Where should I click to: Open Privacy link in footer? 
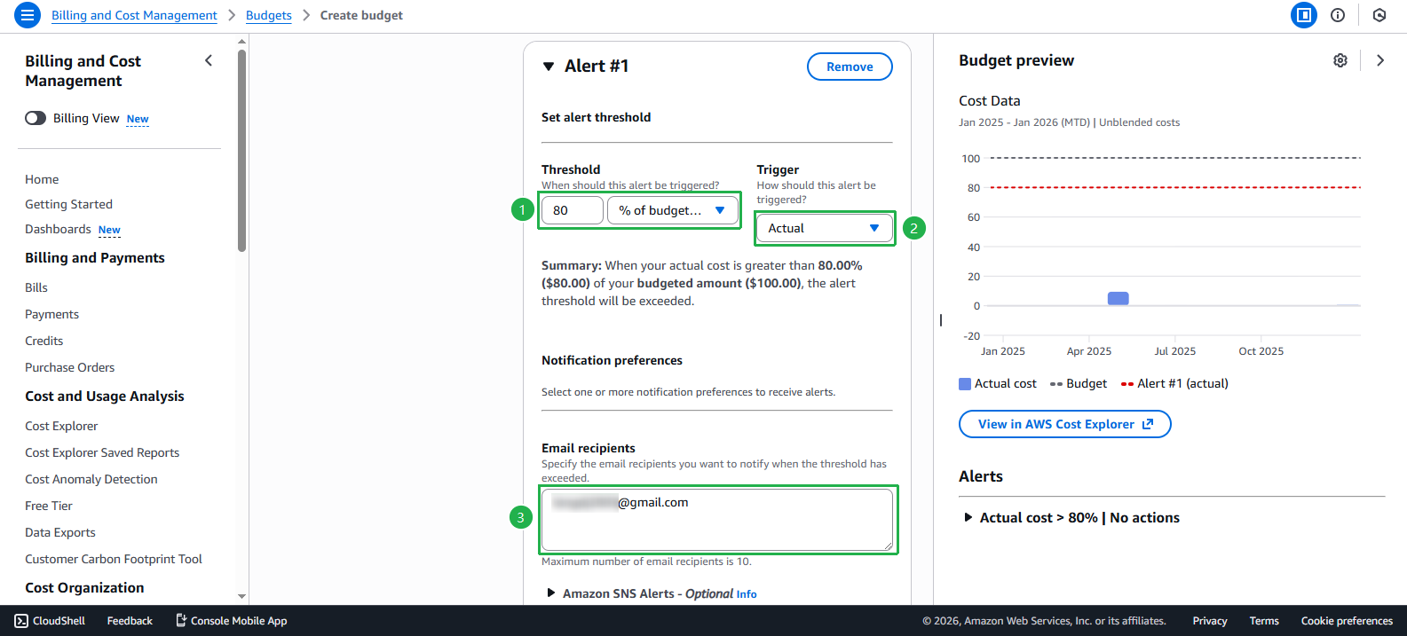point(1210,621)
